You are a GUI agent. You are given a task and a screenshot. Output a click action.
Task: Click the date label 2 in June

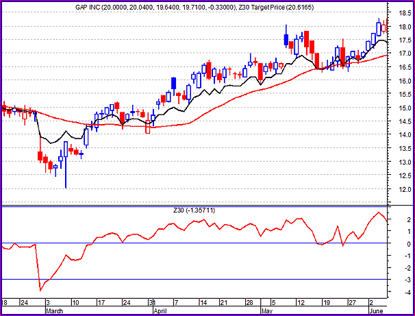coord(371,302)
